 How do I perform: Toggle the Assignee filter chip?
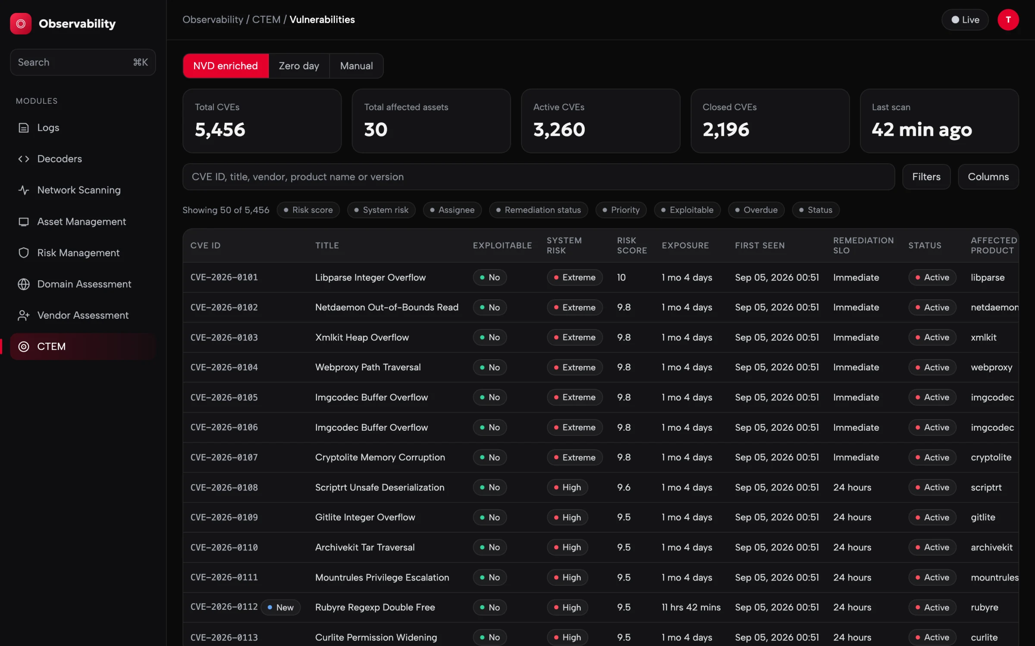coord(452,210)
